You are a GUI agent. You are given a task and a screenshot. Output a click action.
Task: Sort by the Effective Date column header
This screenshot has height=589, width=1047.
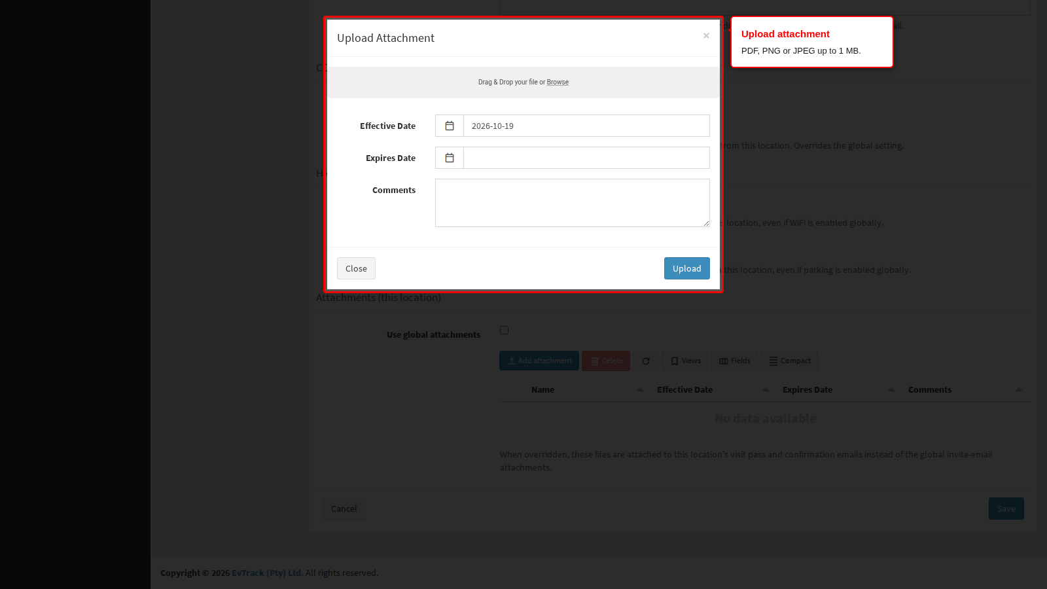[x=713, y=390]
